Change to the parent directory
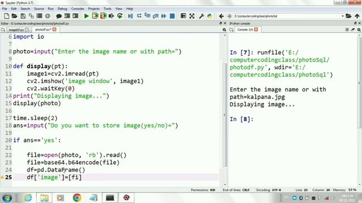362x203 pixels. click(357, 16)
